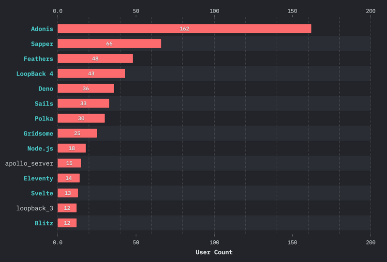The height and width of the screenshot is (262, 387).
Task: Click the top axis 50 tick label
Action: (136, 11)
